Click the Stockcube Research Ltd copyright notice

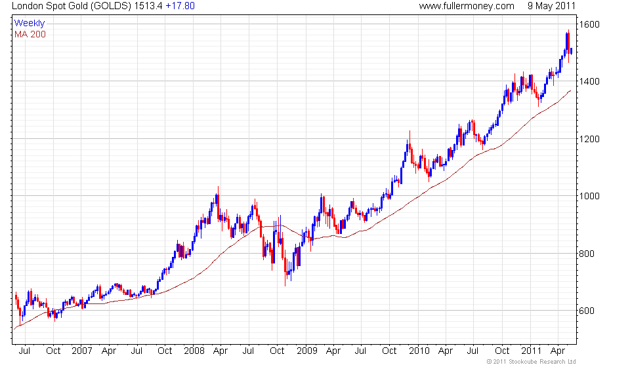pyautogui.click(x=531, y=362)
